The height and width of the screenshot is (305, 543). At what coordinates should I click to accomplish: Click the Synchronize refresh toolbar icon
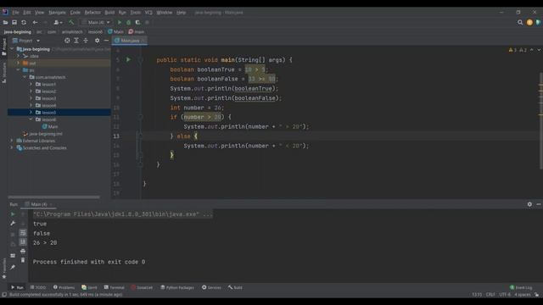[24, 23]
